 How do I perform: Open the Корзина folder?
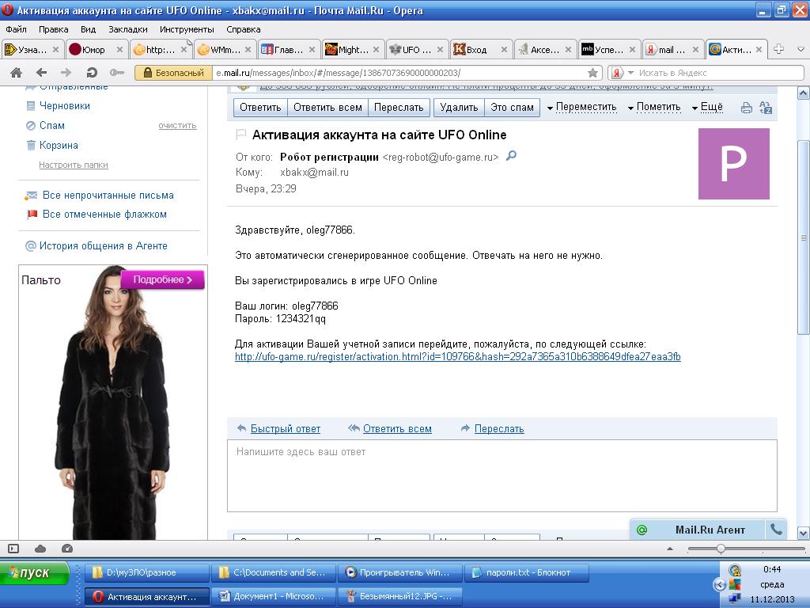tap(59, 146)
